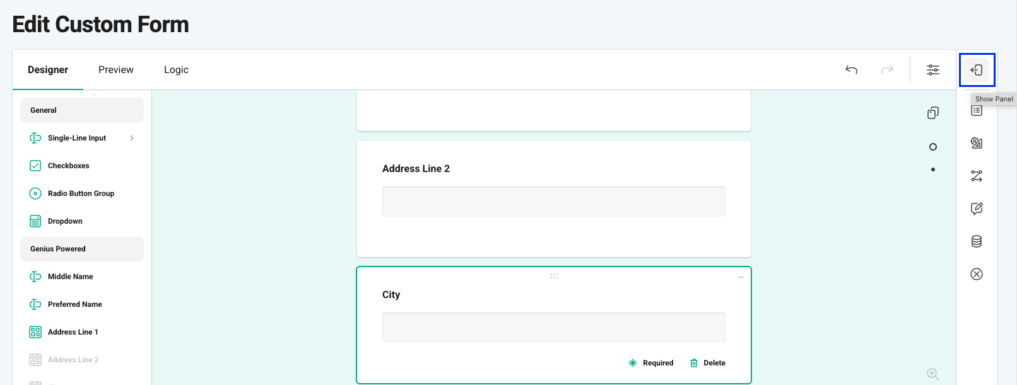Switch to the Preview tab

point(116,70)
